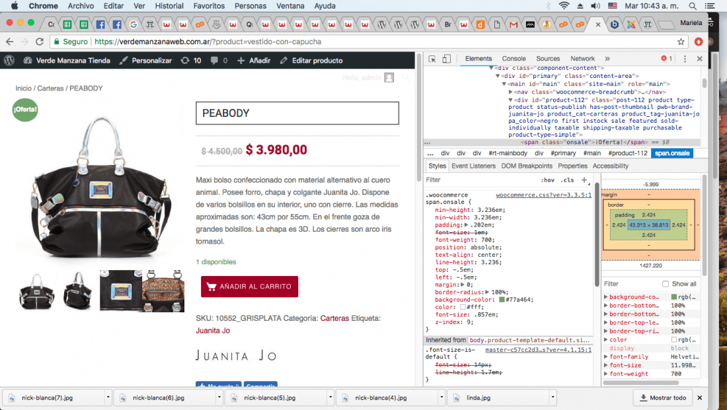Toggle the .cls class editor
Viewport: 727px width, 410px height.
tap(567, 180)
